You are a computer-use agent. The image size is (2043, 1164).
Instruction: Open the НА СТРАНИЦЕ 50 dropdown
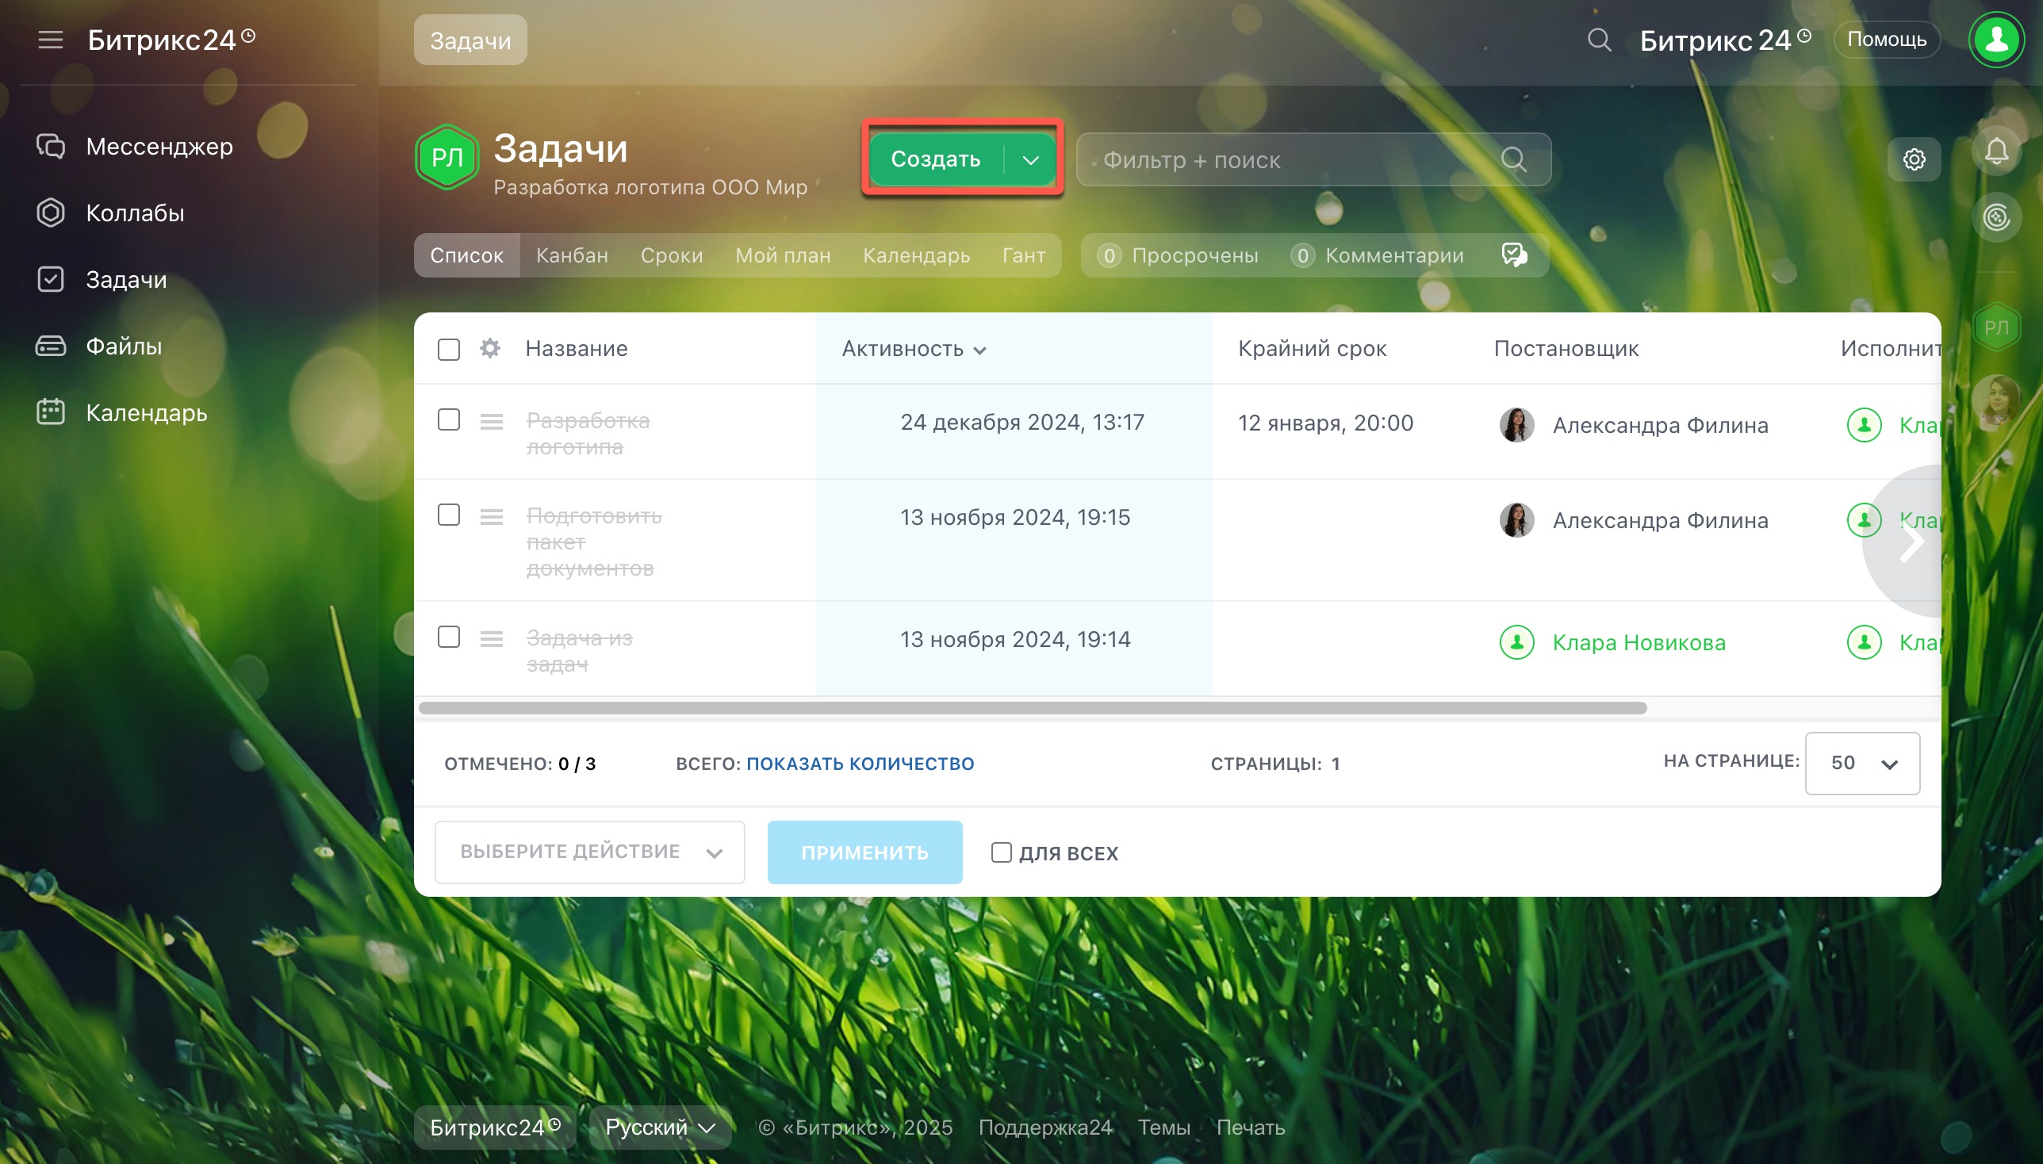1861,763
